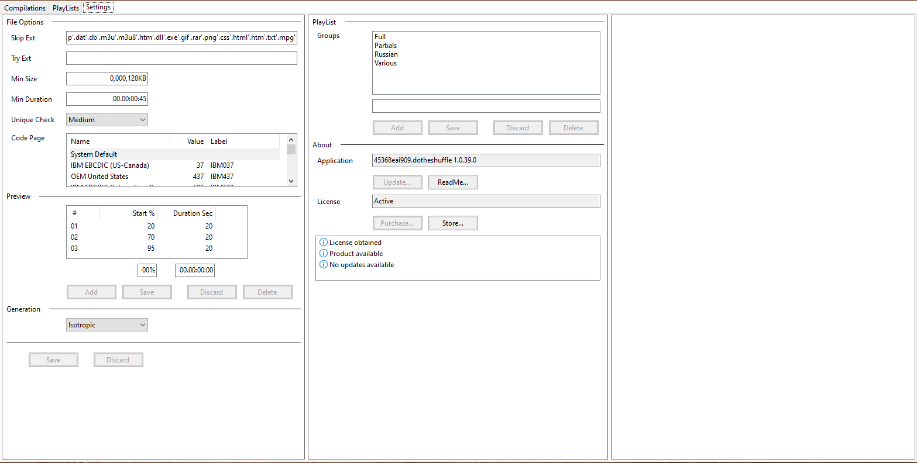Click the No updates available message

[x=362, y=265]
